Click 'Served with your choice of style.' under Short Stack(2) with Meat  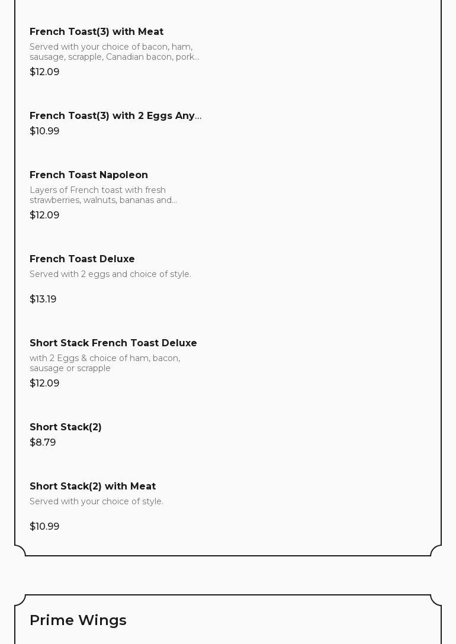click(97, 502)
